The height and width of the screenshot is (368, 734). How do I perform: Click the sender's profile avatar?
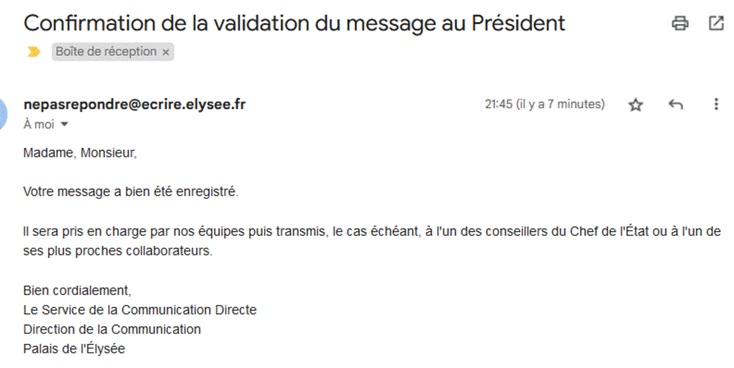[x=3, y=114]
